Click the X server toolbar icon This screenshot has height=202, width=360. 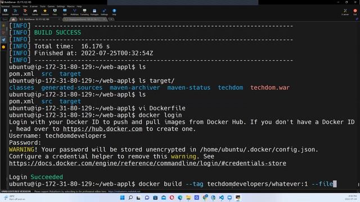tap(345, 12)
